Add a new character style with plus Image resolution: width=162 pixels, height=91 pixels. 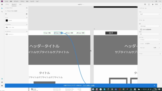click(x=27, y=25)
